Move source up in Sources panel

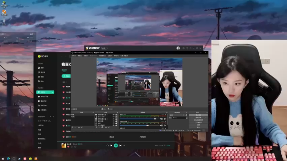pyautogui.click(x=106, y=127)
